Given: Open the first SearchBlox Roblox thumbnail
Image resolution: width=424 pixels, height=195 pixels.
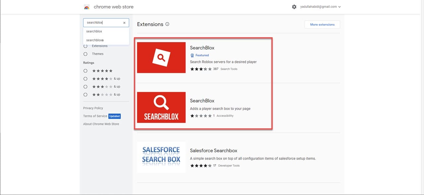Looking at the screenshot, I should (161, 58).
